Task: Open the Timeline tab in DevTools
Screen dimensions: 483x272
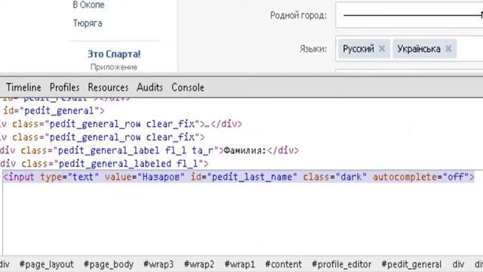Action: pos(23,88)
